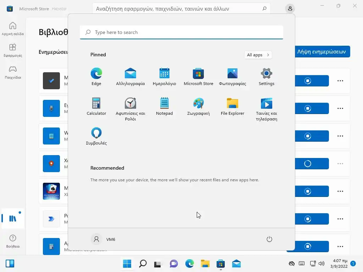Open volume control in system tray

pyautogui.click(x=321, y=263)
